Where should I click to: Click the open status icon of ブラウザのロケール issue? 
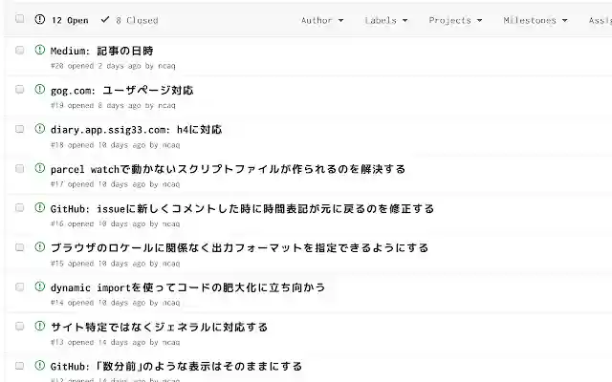point(40,246)
